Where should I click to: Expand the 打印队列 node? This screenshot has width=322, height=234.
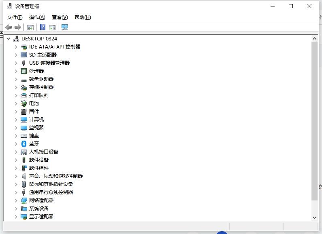coord(16,95)
